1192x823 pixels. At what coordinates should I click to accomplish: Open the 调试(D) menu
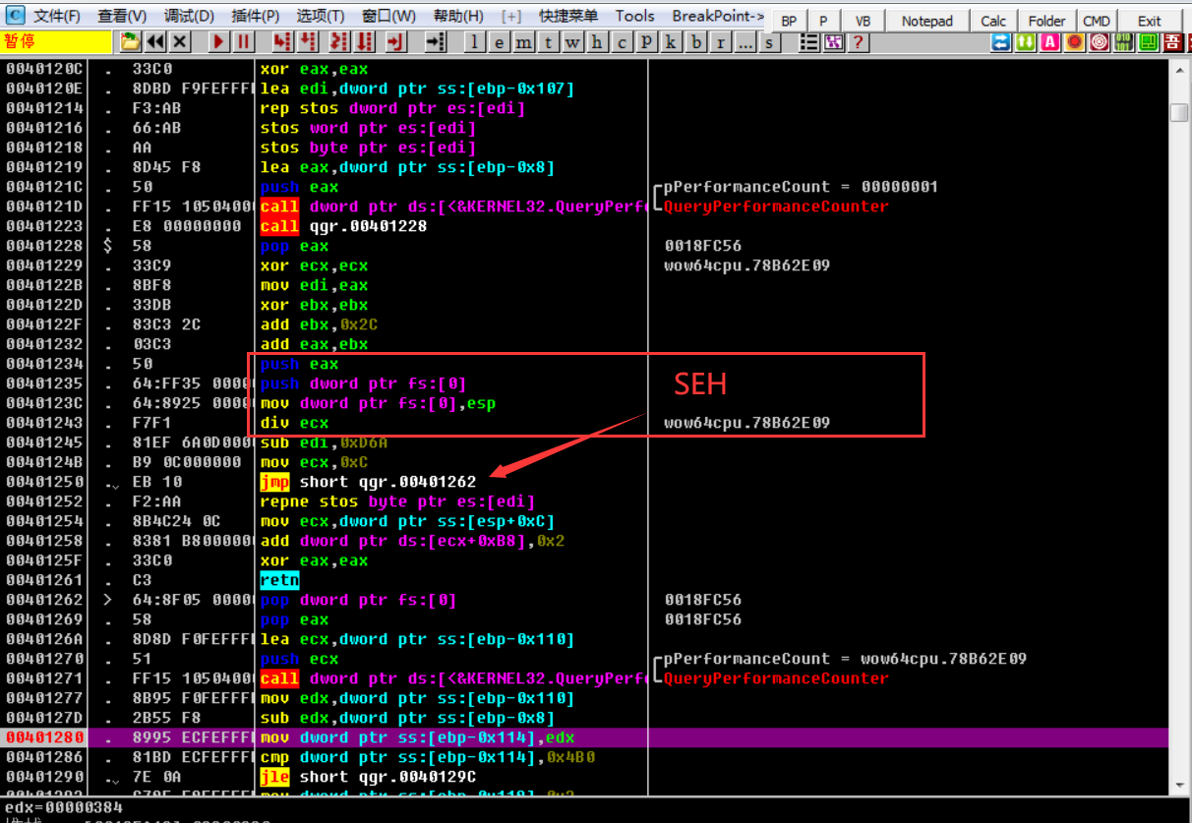(x=189, y=16)
